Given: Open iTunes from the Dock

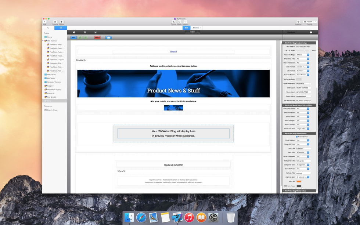Looking at the screenshot, I should pos(189,217).
